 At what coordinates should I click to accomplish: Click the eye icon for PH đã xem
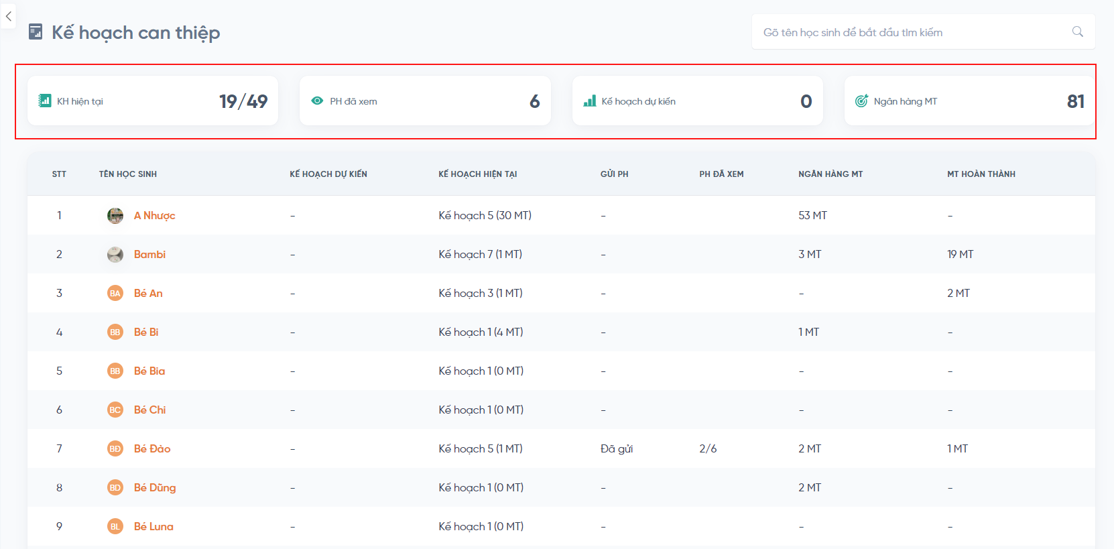(x=317, y=101)
